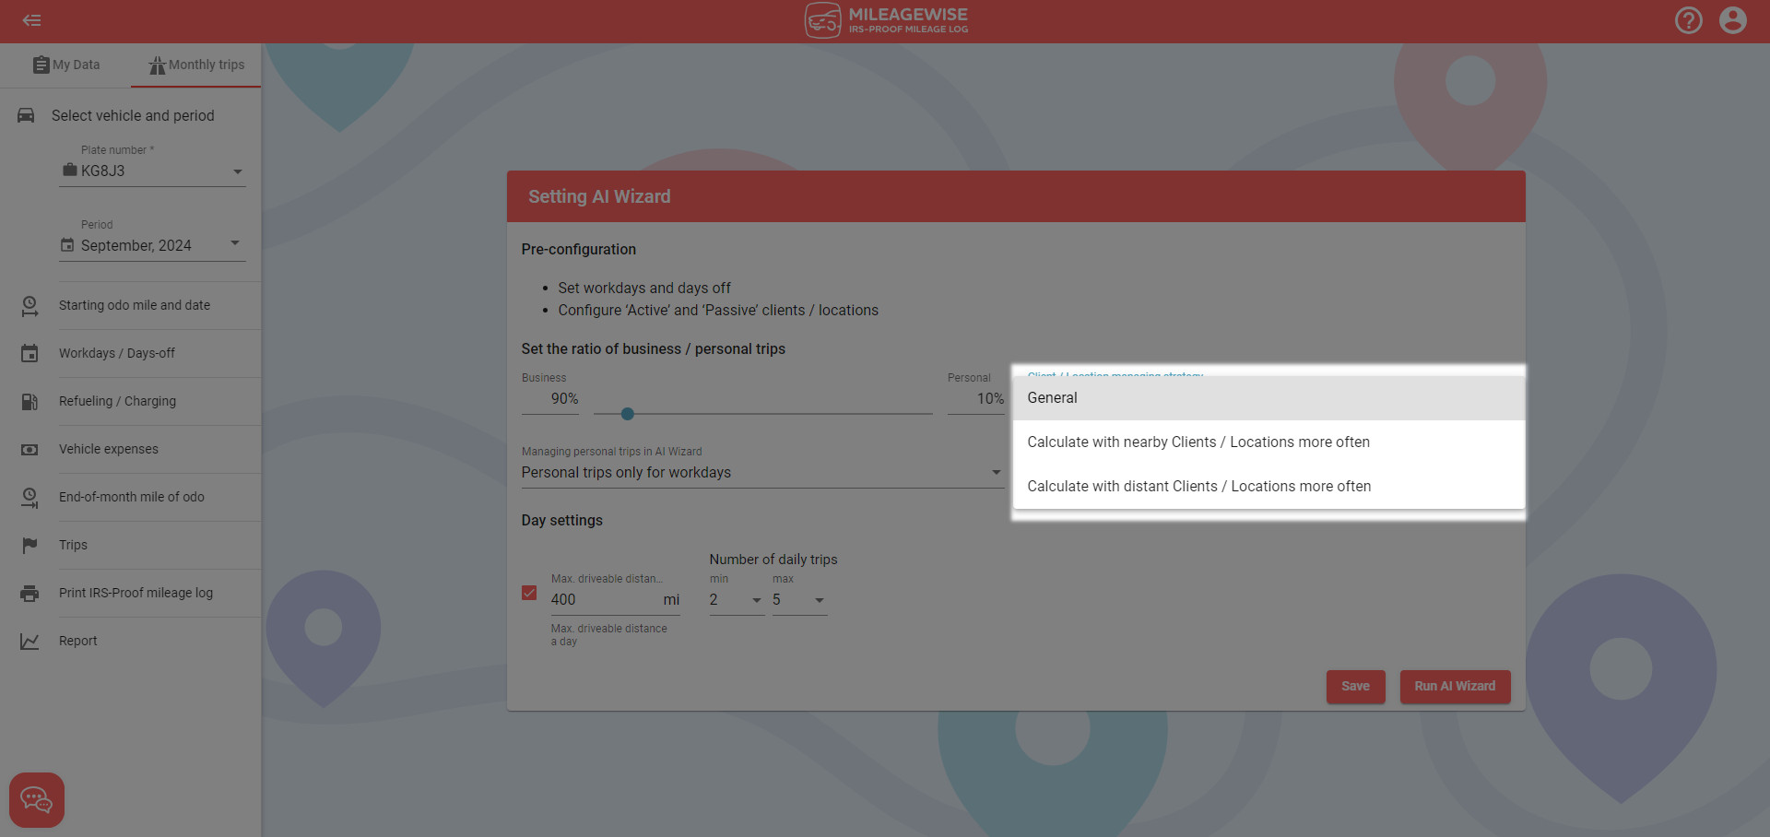Open End-of-month mile of odo

(132, 497)
